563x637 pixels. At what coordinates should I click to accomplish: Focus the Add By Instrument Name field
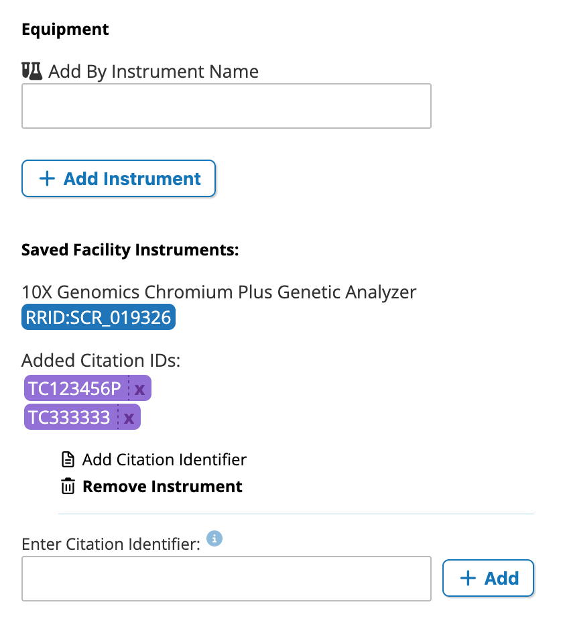(227, 106)
